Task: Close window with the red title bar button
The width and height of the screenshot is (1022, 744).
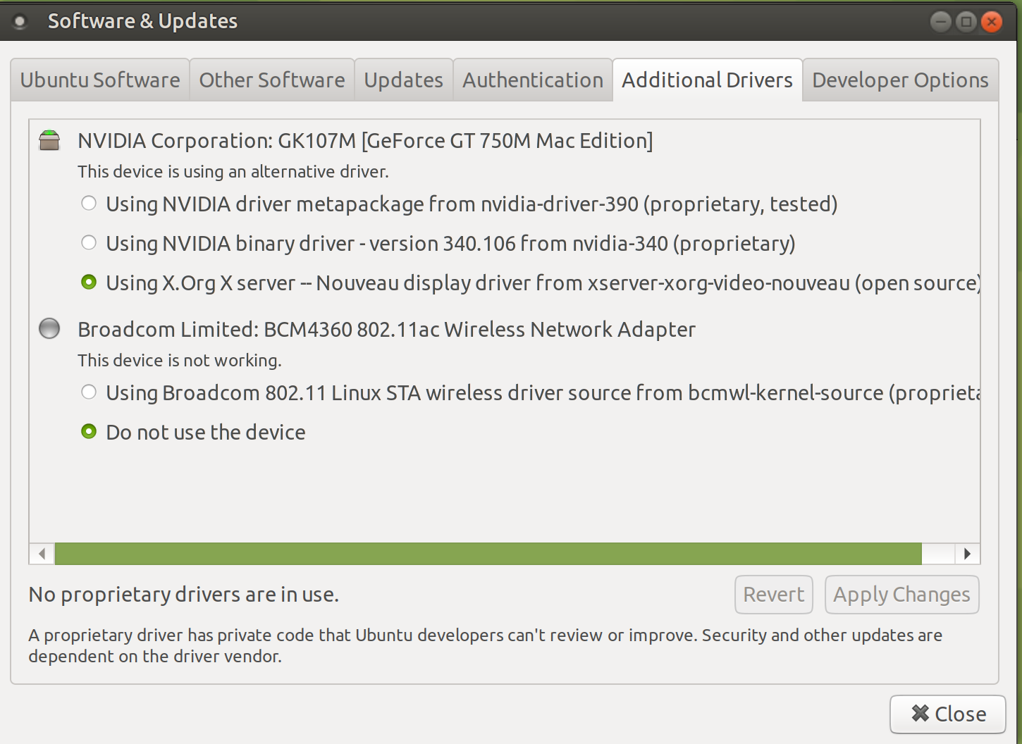Action: pos(991,22)
